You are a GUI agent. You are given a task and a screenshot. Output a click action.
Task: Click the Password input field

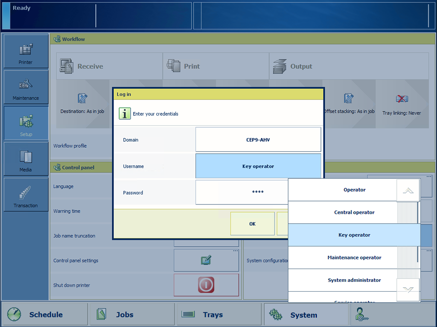(242, 192)
